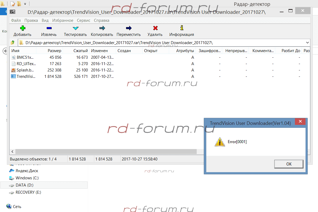Sort by the Зашифров... column header
Image resolution: width=318 pixels, height=212 pixels.
coord(209,50)
